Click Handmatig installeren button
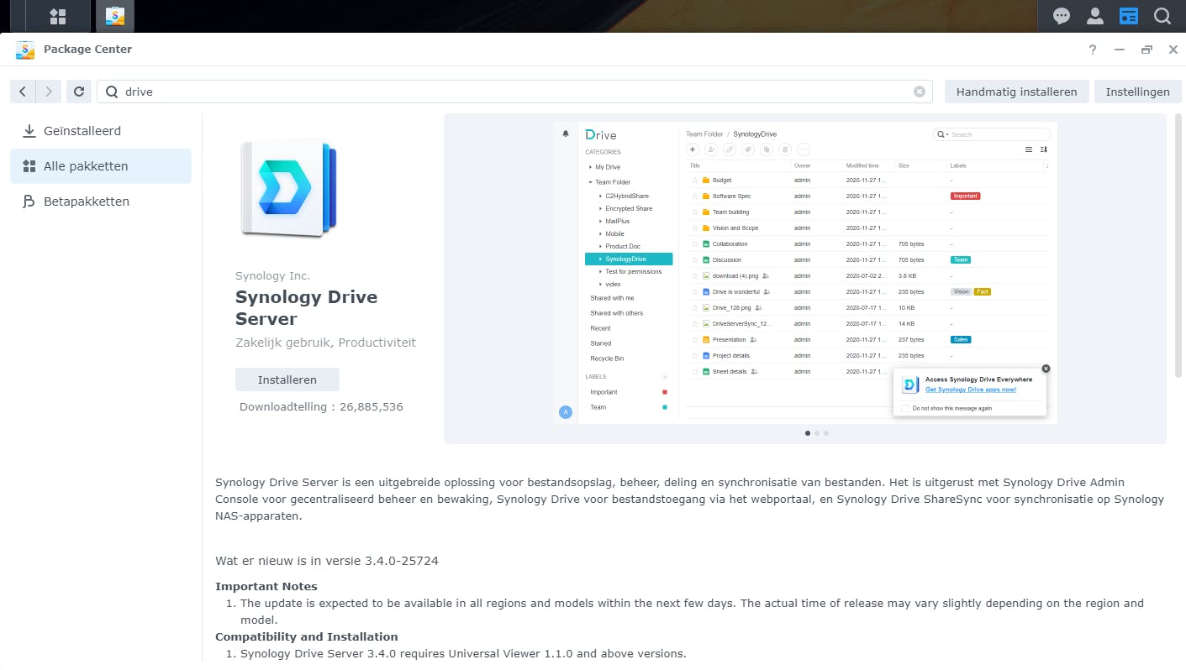Viewport: 1186px width, 670px height. point(1016,92)
